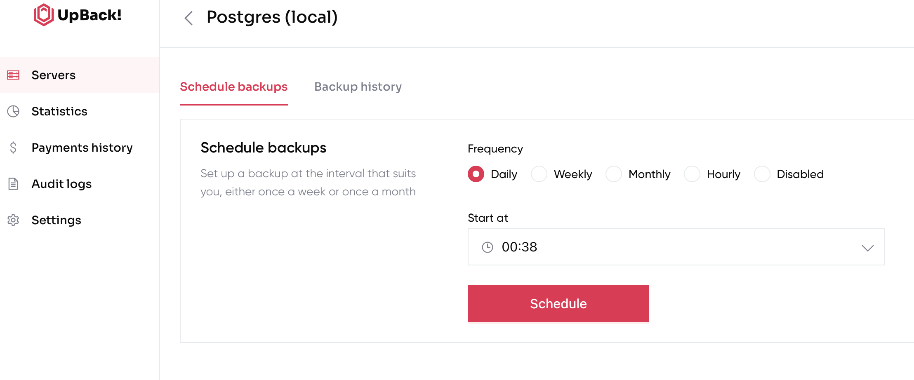This screenshot has width=914, height=380.
Task: Expand the Start at time dropdown chevron
Action: (x=867, y=248)
